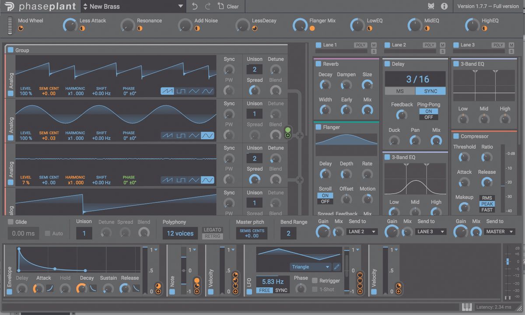Image resolution: width=525 pixels, height=315 pixels.
Task: Open the LFO waveform pencil editor
Action: point(337,266)
